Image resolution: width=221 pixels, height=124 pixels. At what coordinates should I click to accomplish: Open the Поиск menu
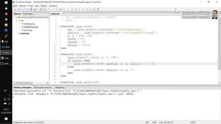tap(31, 6)
